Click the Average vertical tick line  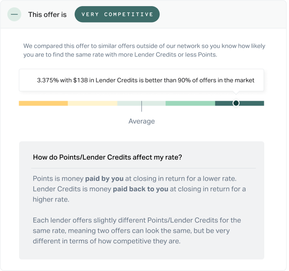pyautogui.click(x=141, y=106)
